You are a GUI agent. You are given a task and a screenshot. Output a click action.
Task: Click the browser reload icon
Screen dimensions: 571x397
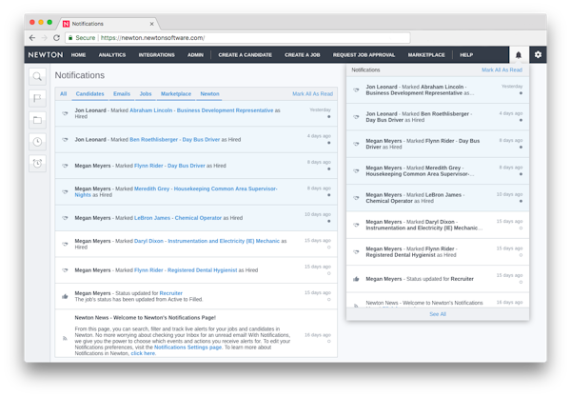[x=57, y=38]
